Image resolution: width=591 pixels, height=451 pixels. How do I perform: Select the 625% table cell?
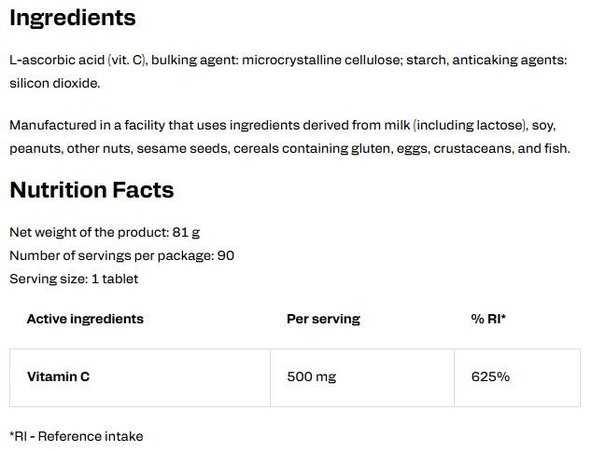517,377
